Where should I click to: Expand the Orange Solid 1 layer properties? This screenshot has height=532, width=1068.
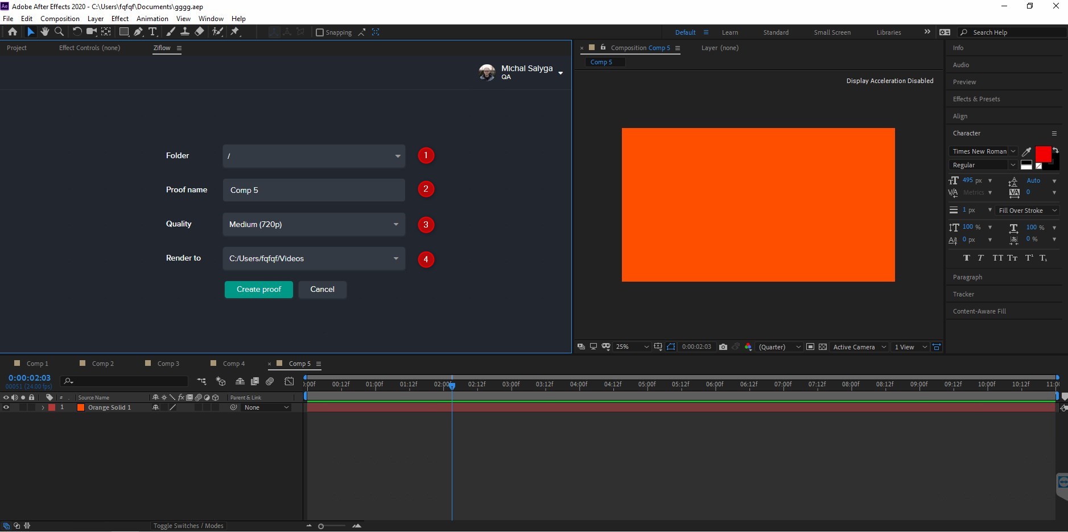coord(43,407)
